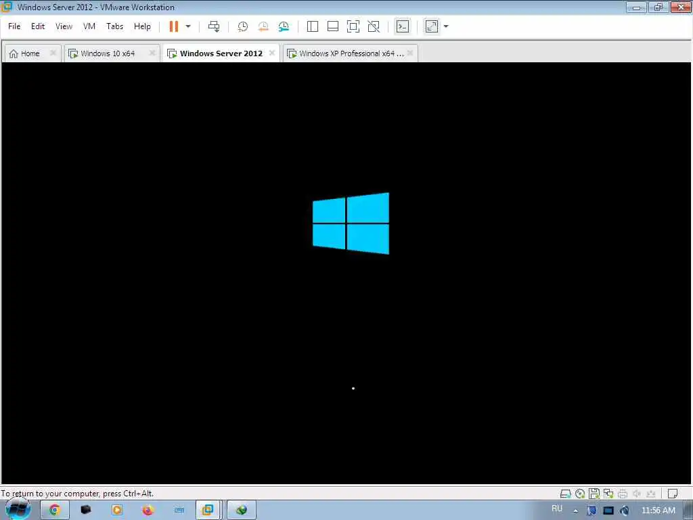Send Ctrl+Alt+Del to the virtual machine
Screen dimensions: 693x520
(x=214, y=26)
